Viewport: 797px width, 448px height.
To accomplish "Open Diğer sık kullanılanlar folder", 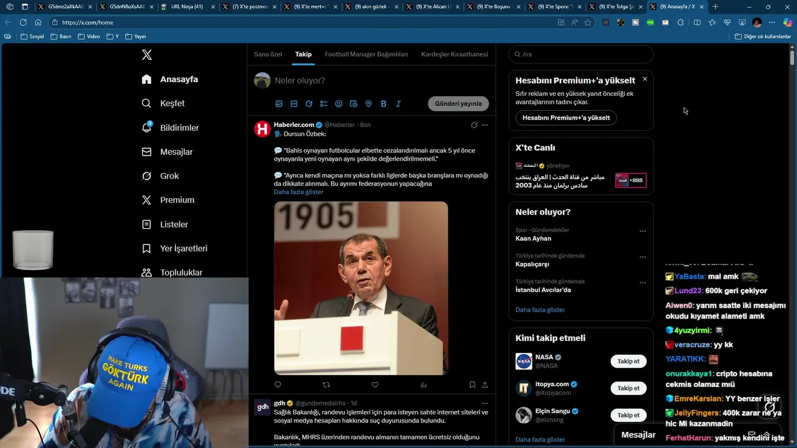I will [x=763, y=37].
